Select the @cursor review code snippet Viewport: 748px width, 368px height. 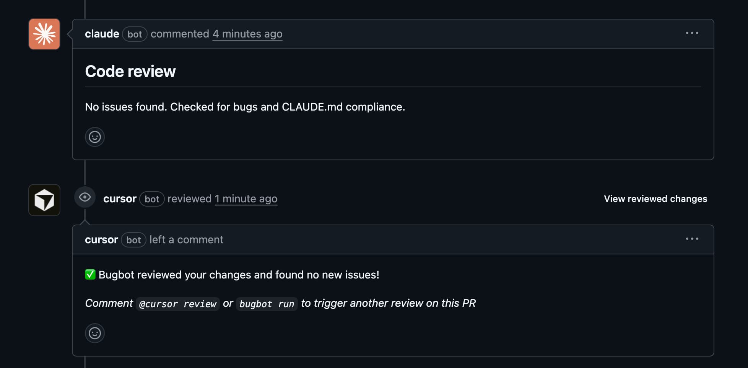[177, 304]
